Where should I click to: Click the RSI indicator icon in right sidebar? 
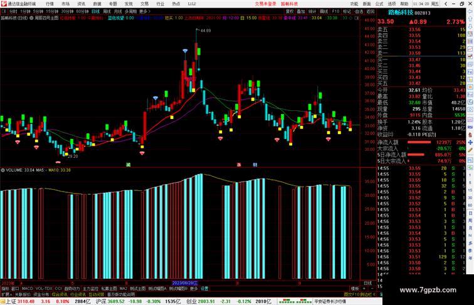tap(470, 127)
